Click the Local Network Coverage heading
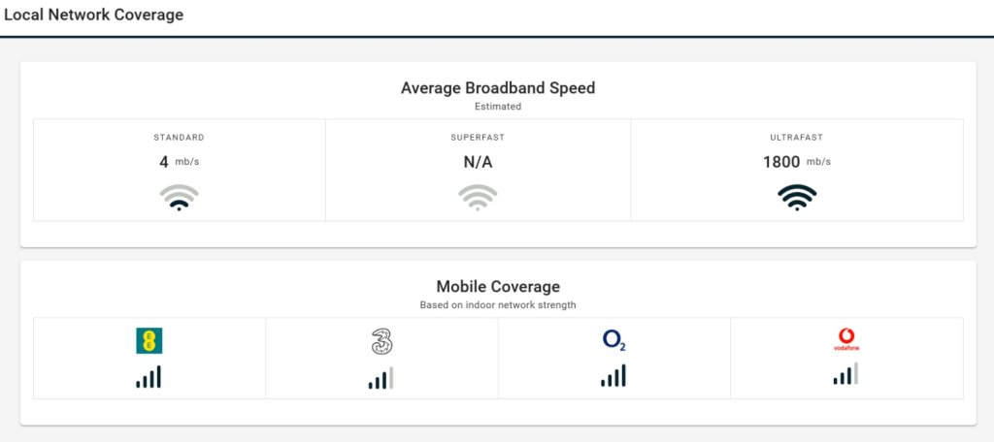 [x=93, y=16]
